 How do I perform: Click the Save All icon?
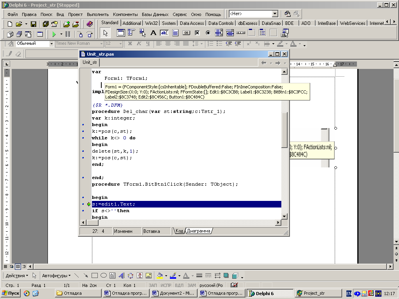click(46, 24)
